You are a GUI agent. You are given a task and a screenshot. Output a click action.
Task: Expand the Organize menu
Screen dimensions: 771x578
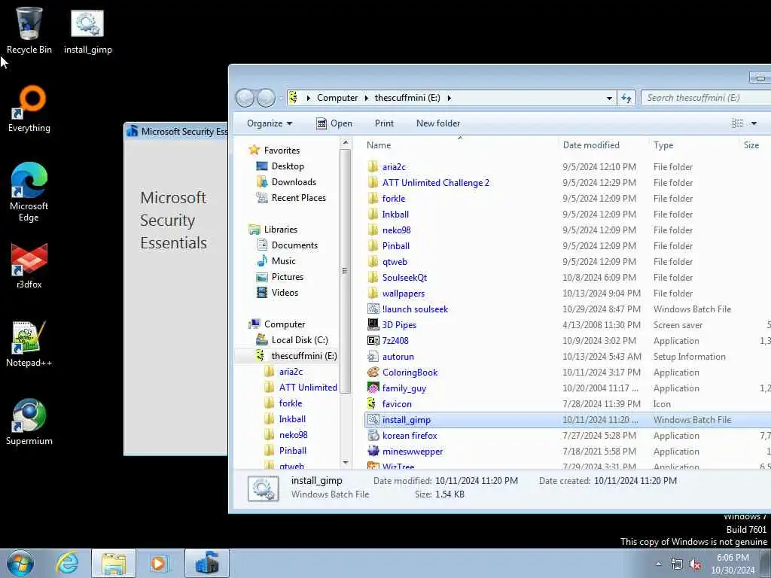point(270,123)
